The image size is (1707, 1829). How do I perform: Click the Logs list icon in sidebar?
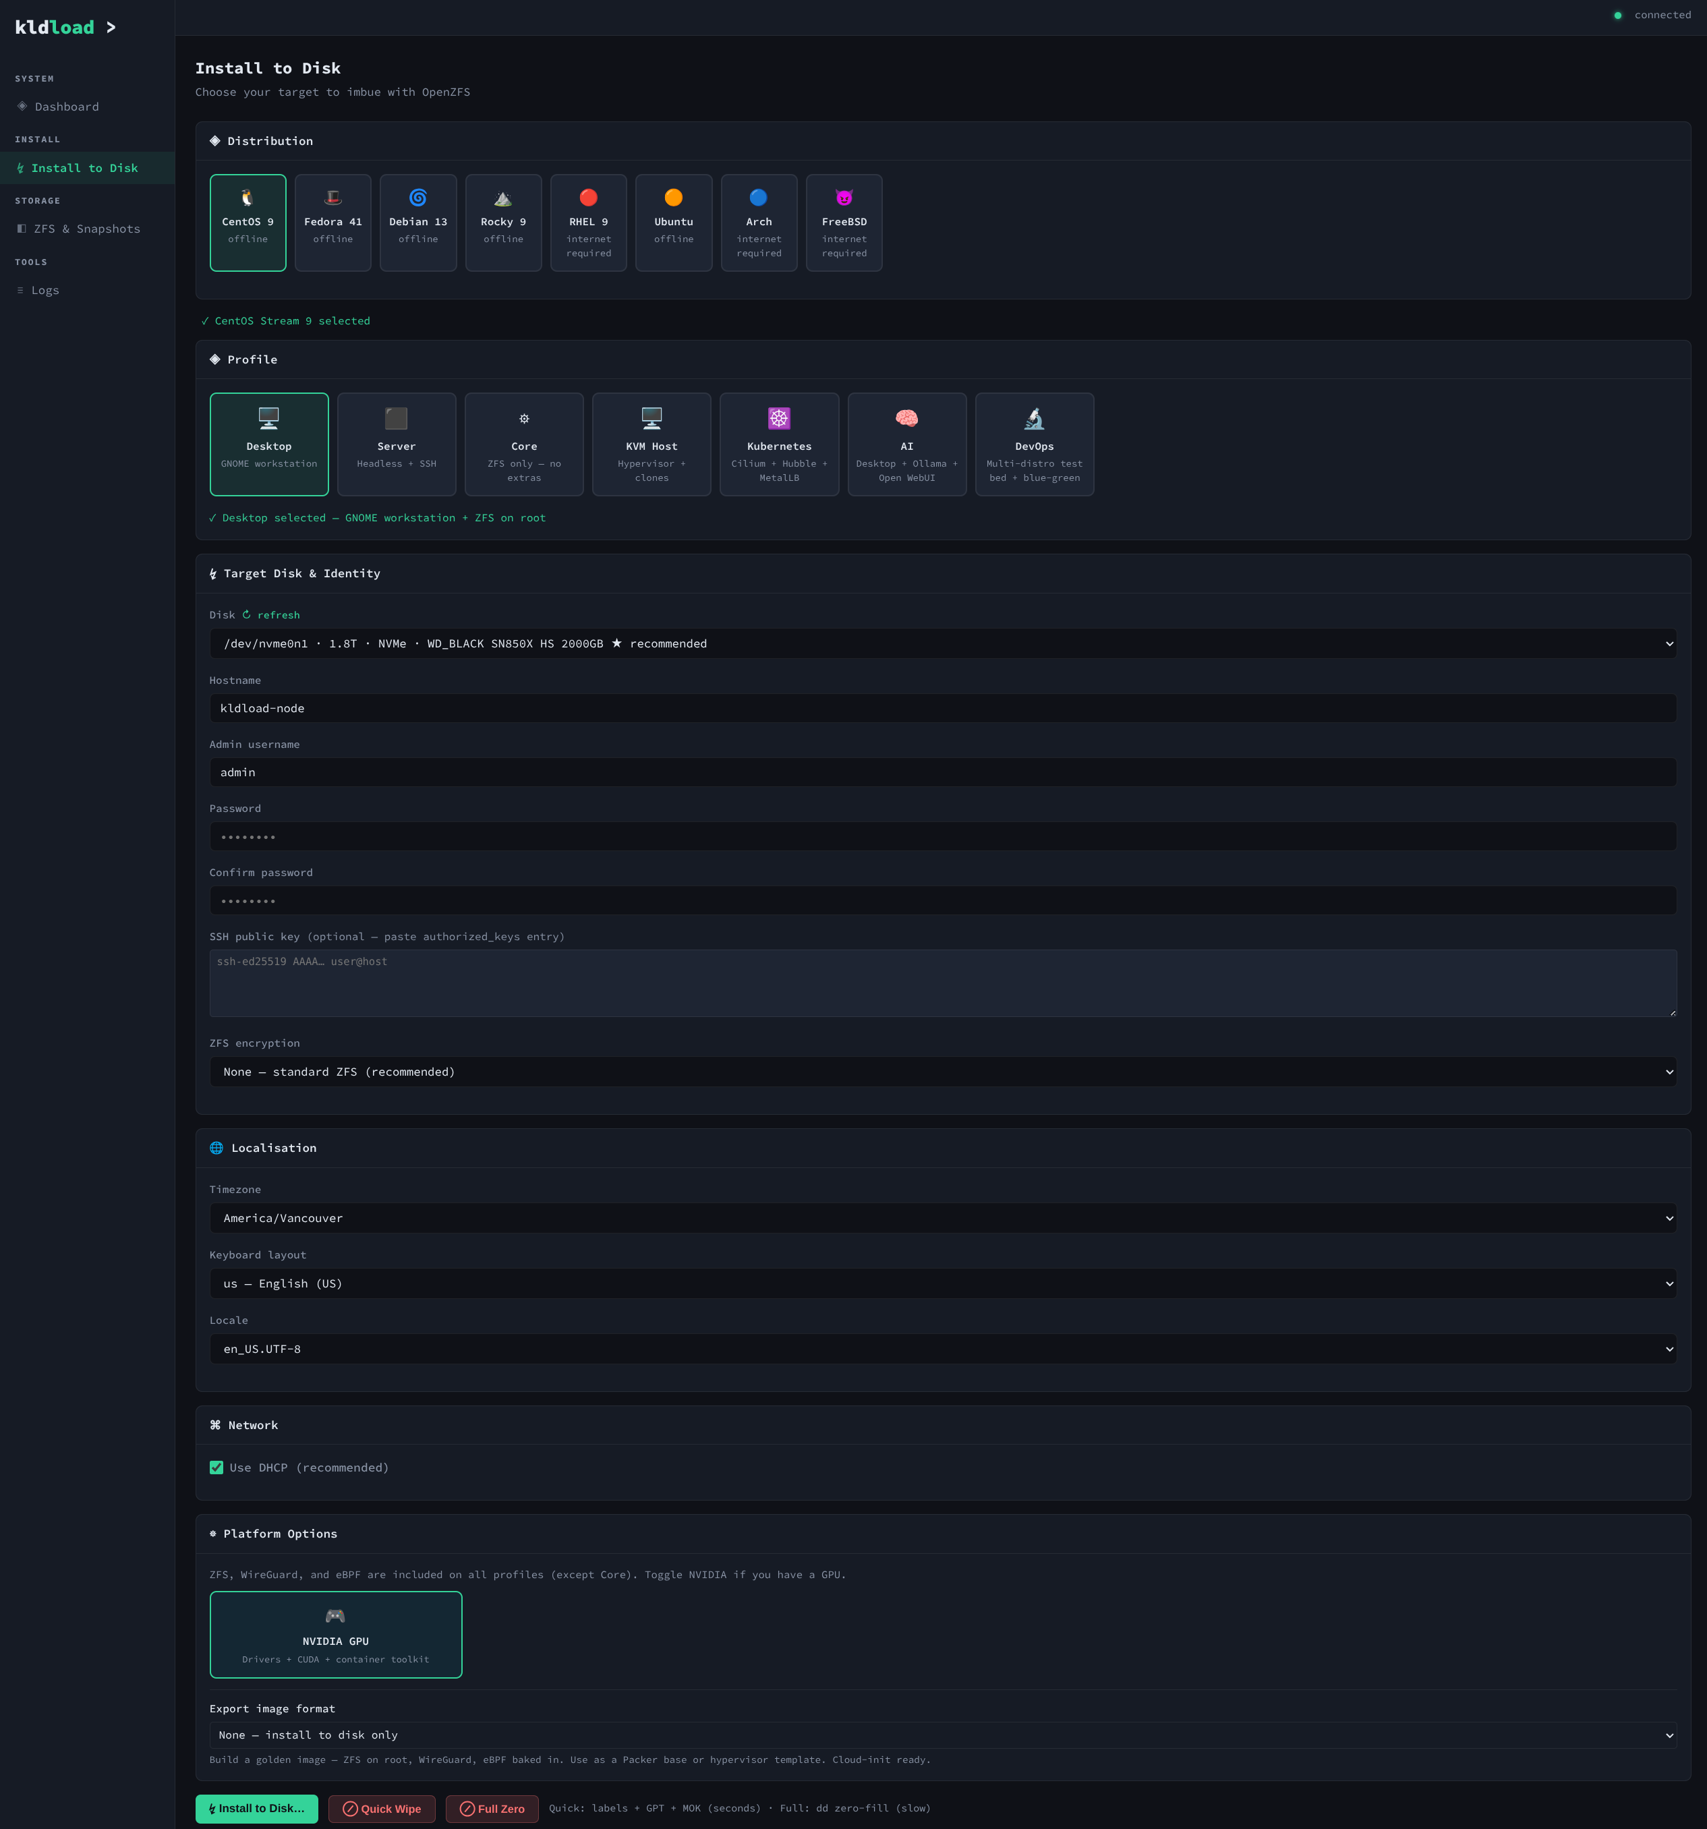point(20,290)
